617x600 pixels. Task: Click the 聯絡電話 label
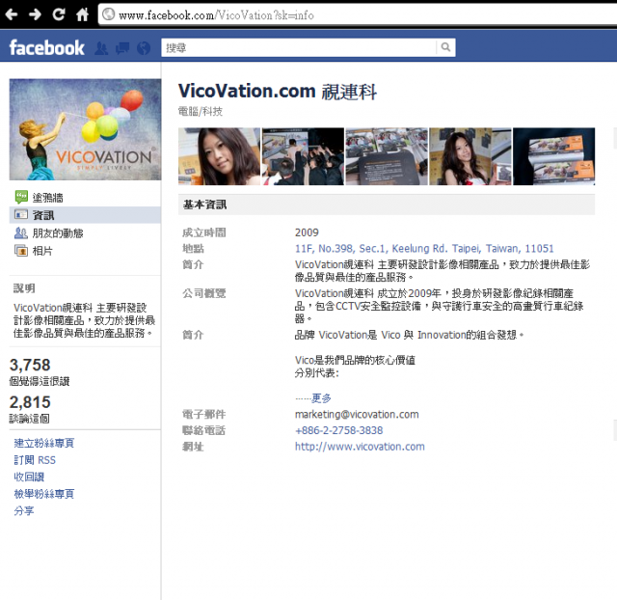pos(203,430)
